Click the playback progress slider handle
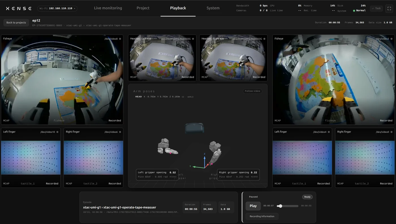Screen dimensions: 396x224 (280, 206)
